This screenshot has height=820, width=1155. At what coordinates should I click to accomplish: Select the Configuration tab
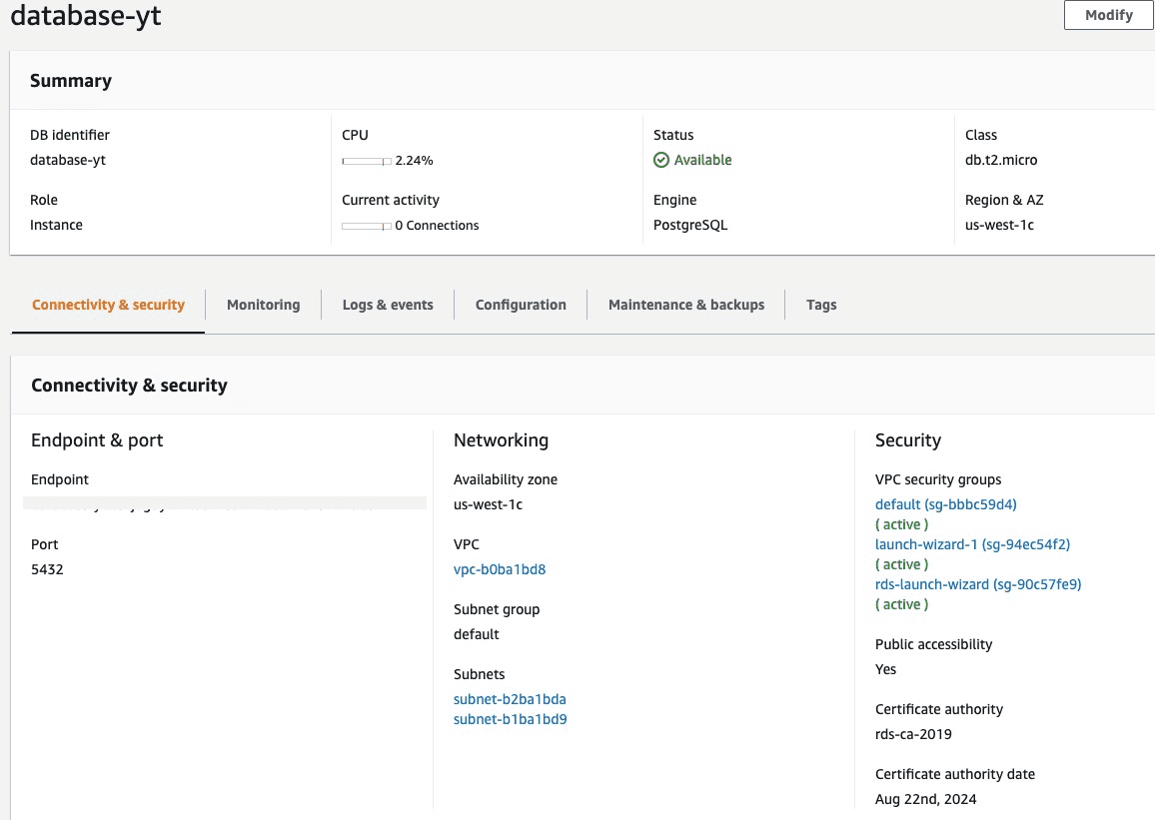[521, 305]
